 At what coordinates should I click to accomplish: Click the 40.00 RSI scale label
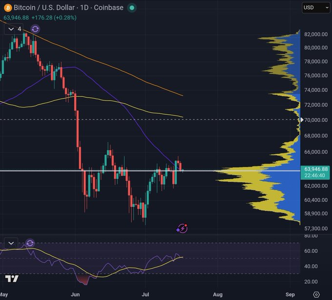click(311, 266)
